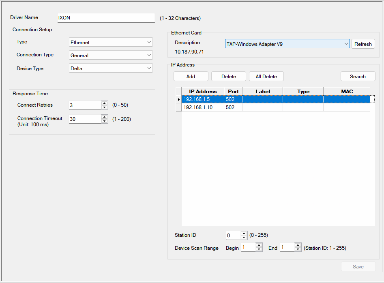The height and width of the screenshot is (283, 384).
Task: Click the Port cell of 192.168.1.5
Action: 233,99
